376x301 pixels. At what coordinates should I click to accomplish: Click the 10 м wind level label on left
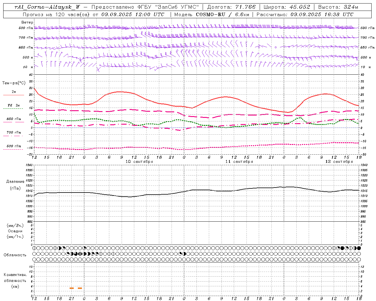(28, 67)
